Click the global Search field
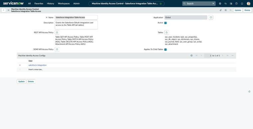 (196, 4)
